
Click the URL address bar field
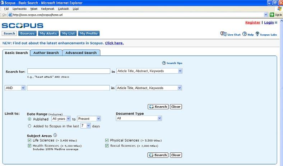(x=138, y=15)
